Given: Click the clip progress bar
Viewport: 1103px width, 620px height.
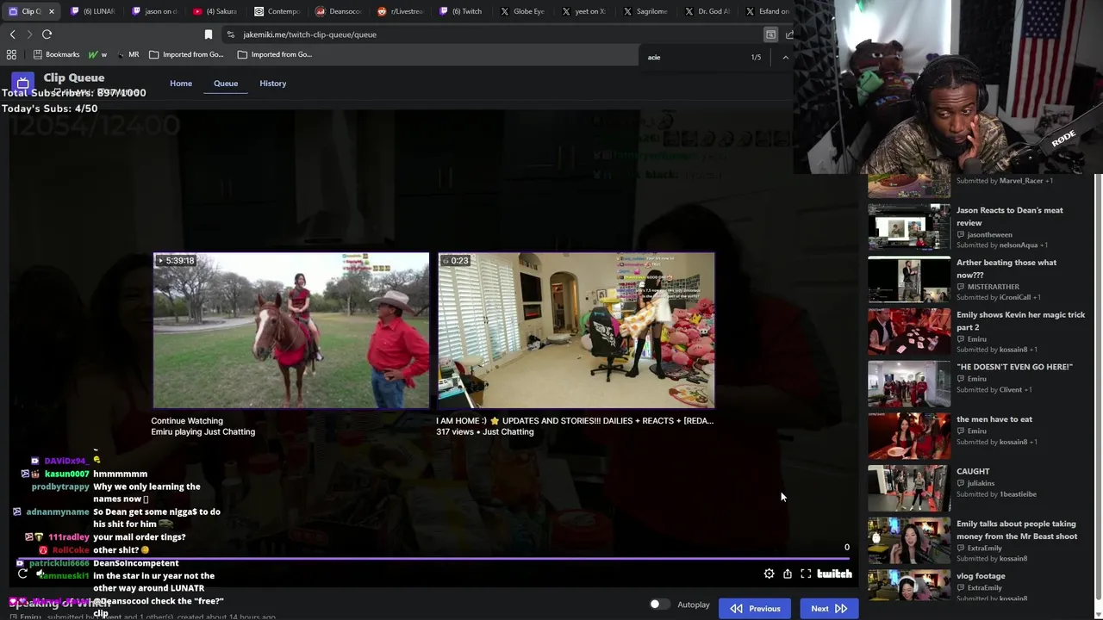Looking at the screenshot, I should [431, 559].
